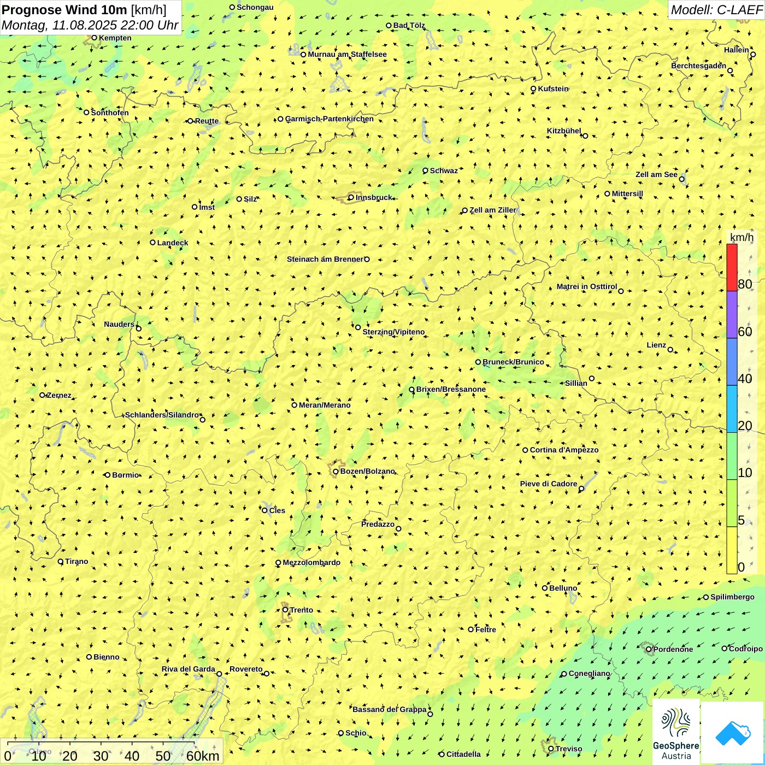Click the Bad Tölz city label
This screenshot has width=765, height=765.
coord(409,25)
